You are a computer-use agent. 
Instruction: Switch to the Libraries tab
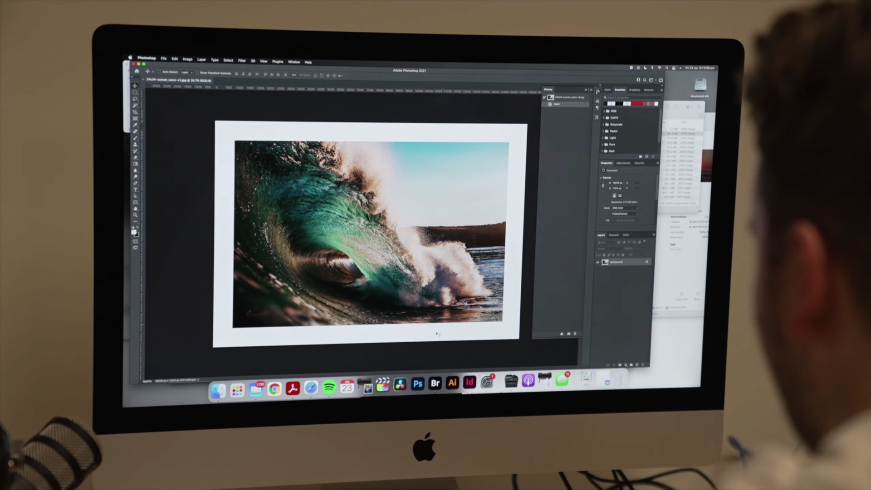click(x=639, y=163)
